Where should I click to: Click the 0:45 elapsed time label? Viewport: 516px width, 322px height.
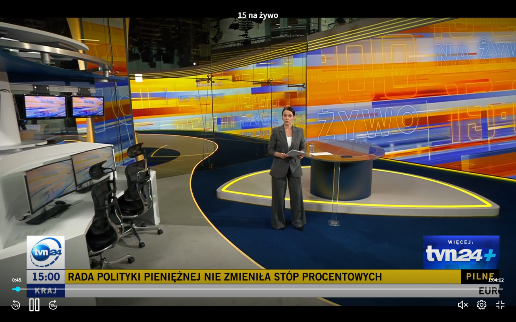pos(17,280)
